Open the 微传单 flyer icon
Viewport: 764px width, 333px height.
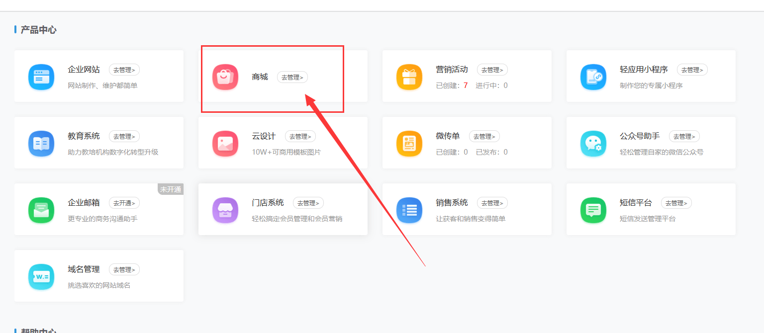click(x=409, y=144)
